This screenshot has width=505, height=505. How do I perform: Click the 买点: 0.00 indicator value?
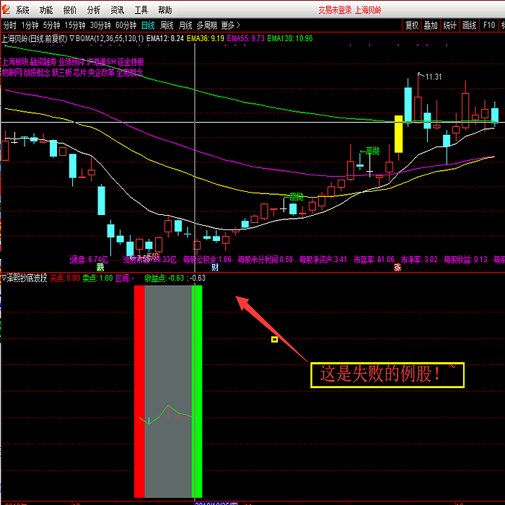(x=65, y=278)
